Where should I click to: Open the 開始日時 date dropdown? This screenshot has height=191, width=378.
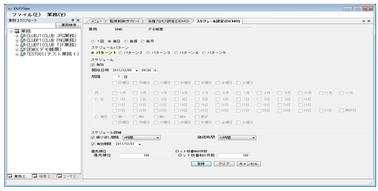137,70
